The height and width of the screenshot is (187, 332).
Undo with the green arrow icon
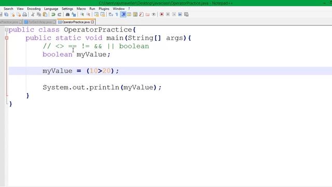click(x=53, y=15)
